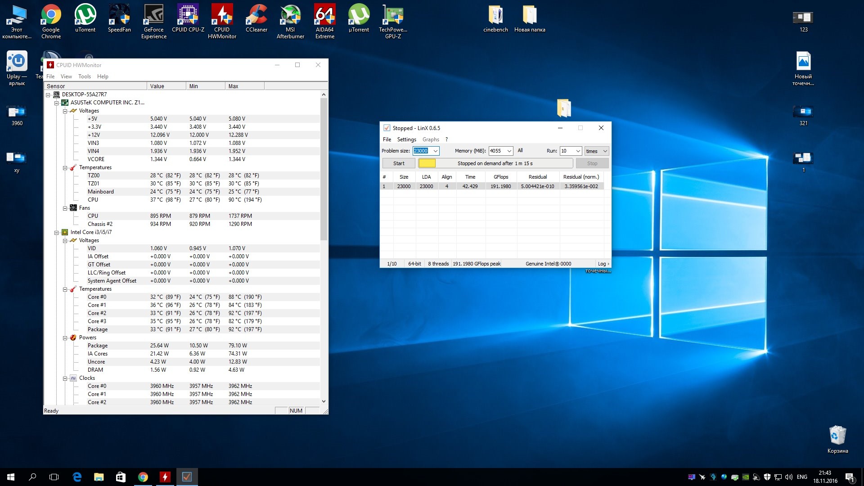The height and width of the screenshot is (486, 864).
Task: Collapse the Intel Core i3/i5/i7 tree node
Action: (57, 233)
